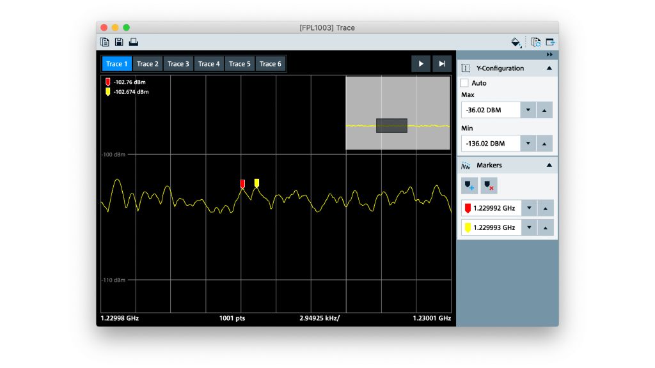Enable the Auto checkbox for Y-Configuration
This screenshot has height=368, width=655.
[x=465, y=83]
